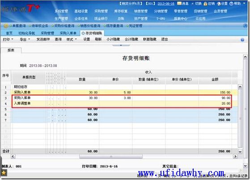Click the 单据类型 column header

29,77
